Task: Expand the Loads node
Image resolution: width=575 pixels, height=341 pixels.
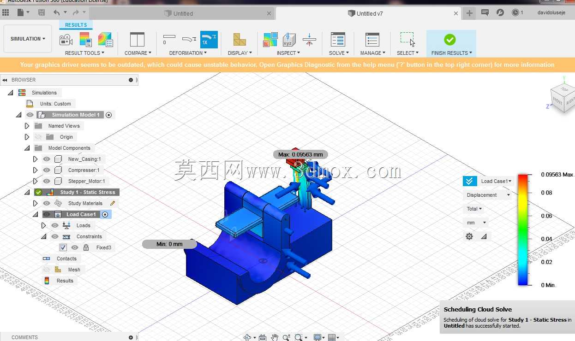Action: coord(43,225)
